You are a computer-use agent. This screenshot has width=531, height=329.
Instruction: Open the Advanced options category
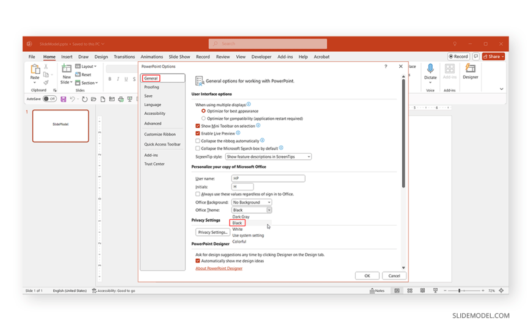[x=153, y=124]
